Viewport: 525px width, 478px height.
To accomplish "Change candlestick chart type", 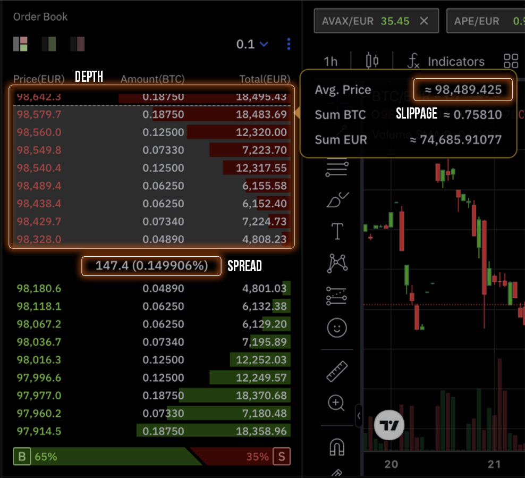I will (x=372, y=61).
